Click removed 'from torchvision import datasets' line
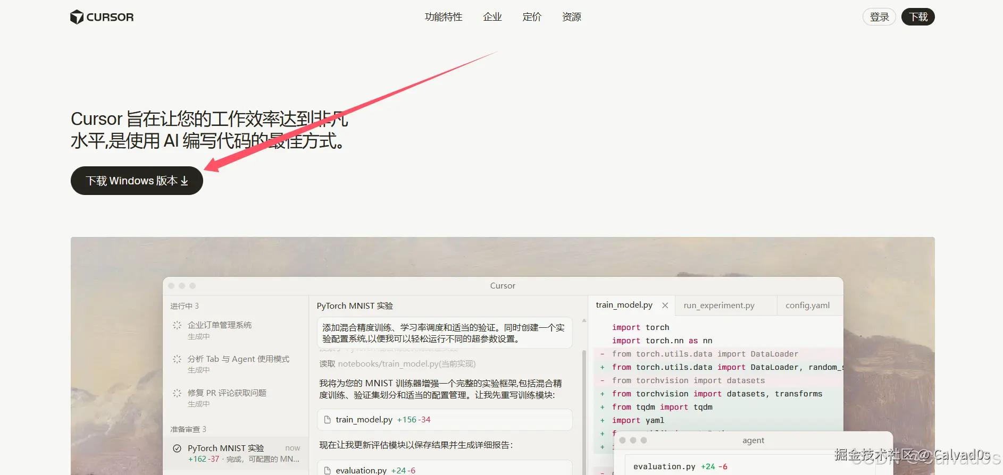Viewport: 1003px width, 475px height. pos(688,380)
